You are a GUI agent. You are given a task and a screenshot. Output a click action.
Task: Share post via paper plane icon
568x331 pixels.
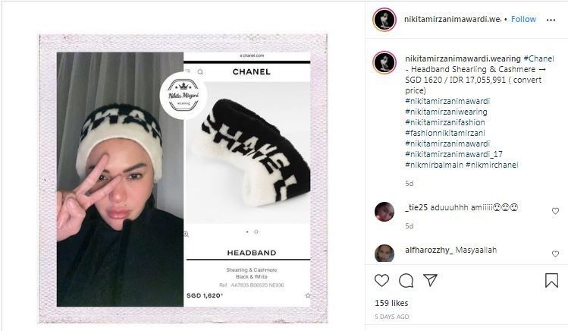pos(430,280)
